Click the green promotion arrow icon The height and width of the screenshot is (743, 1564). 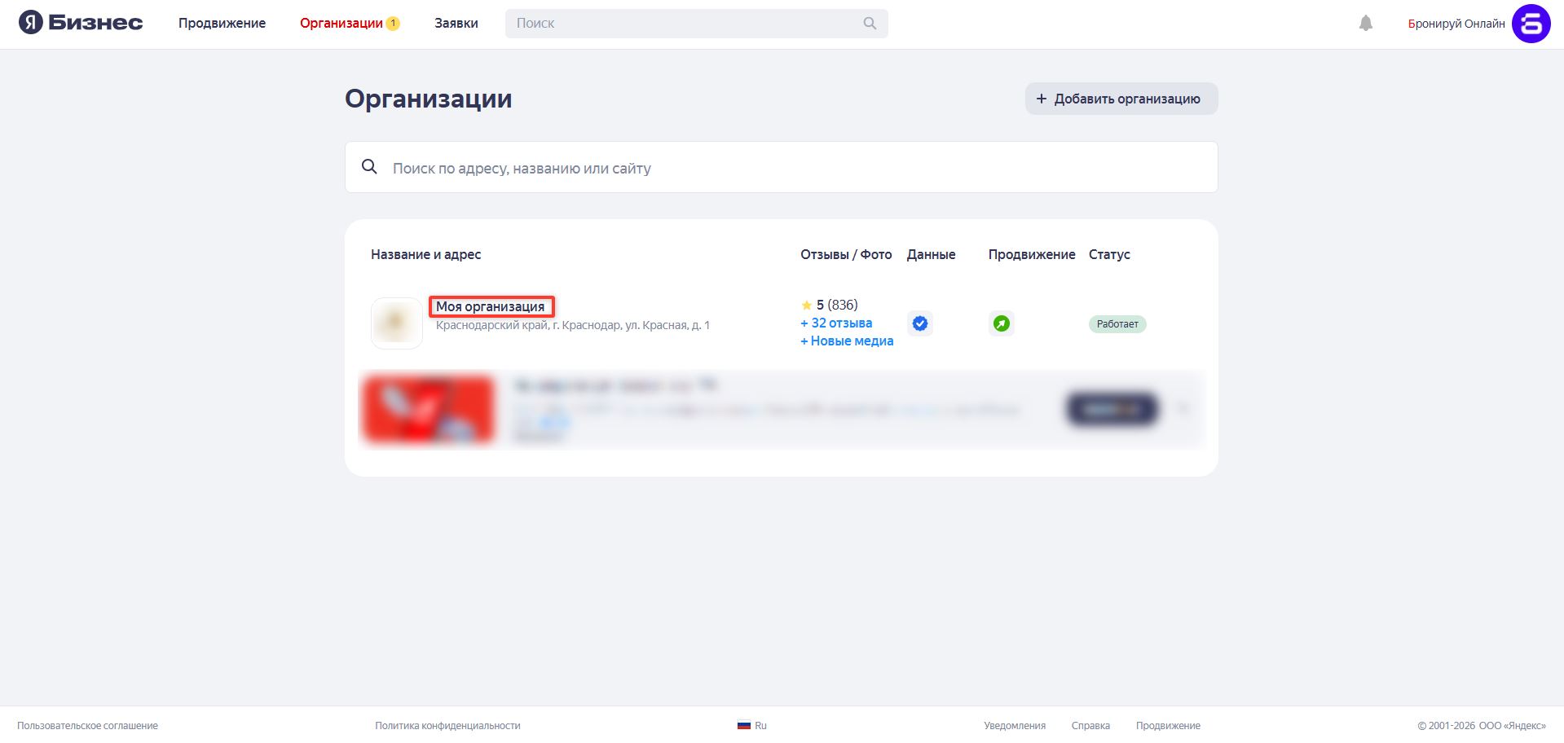1001,323
